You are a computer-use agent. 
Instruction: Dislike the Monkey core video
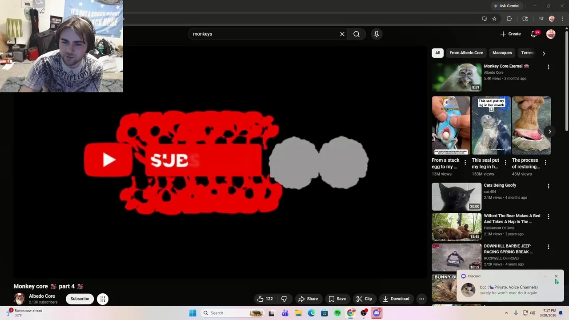point(284,299)
